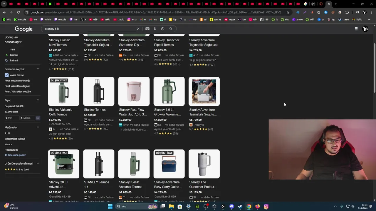Open Stanley 1.9 Lt Growler product image
This screenshot has height=211, width=376.
pyautogui.click(x=169, y=91)
